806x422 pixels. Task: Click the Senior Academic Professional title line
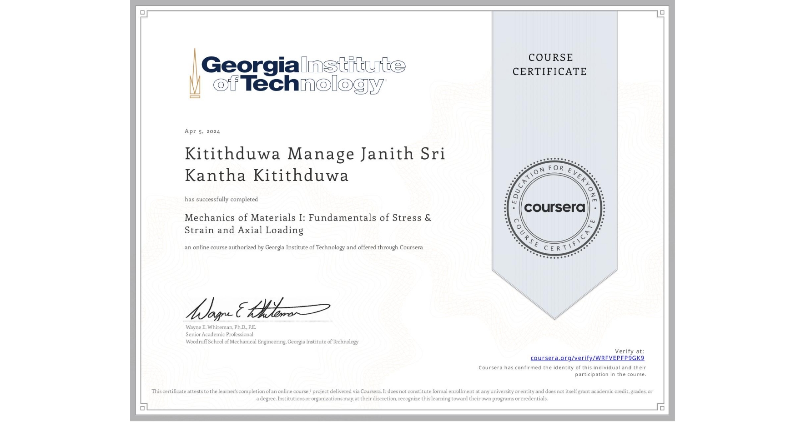coord(219,334)
